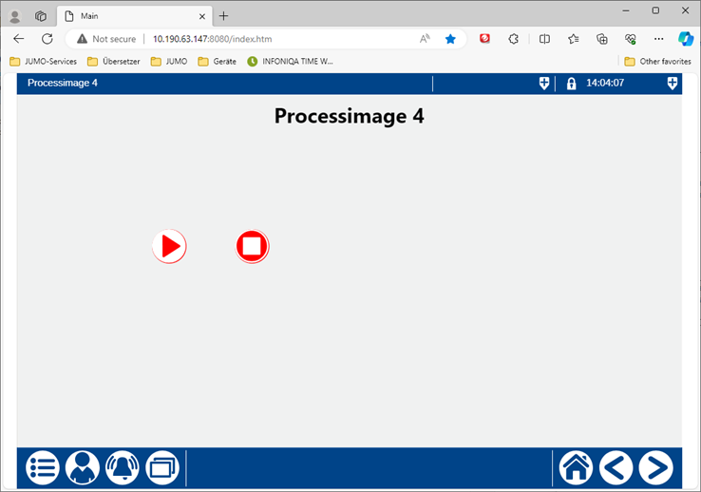Open the JUMO-Services bookmark folder
Image resolution: width=701 pixels, height=492 pixels.
(44, 62)
